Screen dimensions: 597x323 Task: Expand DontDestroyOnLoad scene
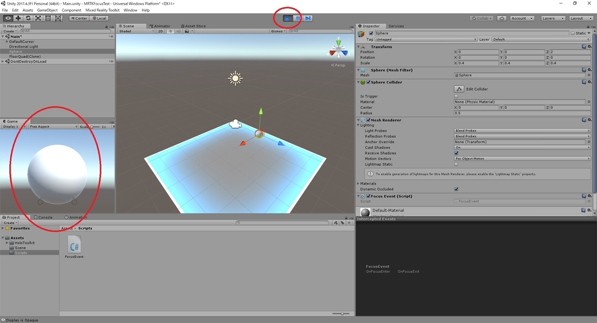click(x=3, y=61)
